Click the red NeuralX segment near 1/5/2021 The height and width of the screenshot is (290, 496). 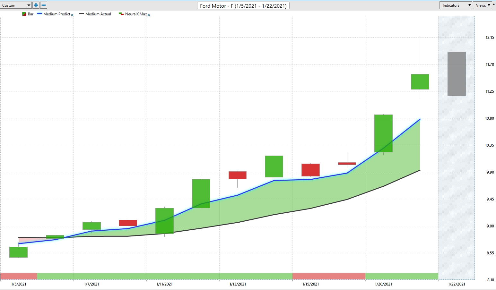19,276
